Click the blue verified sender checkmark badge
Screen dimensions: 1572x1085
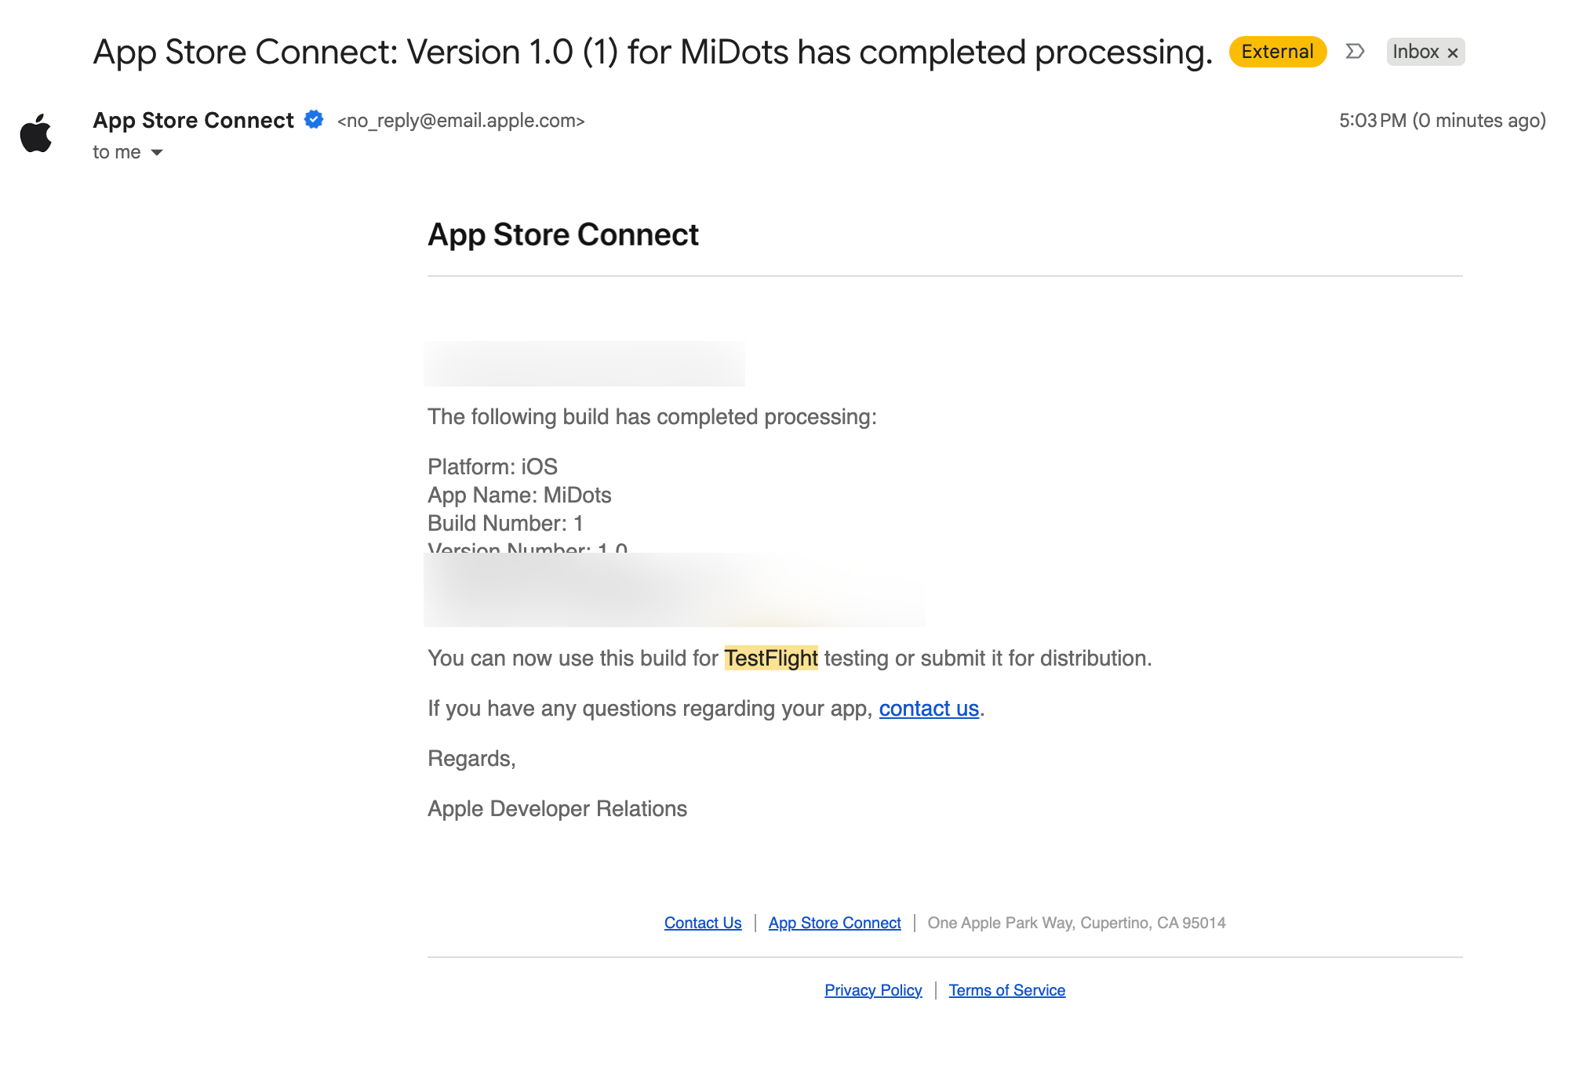[x=314, y=119]
